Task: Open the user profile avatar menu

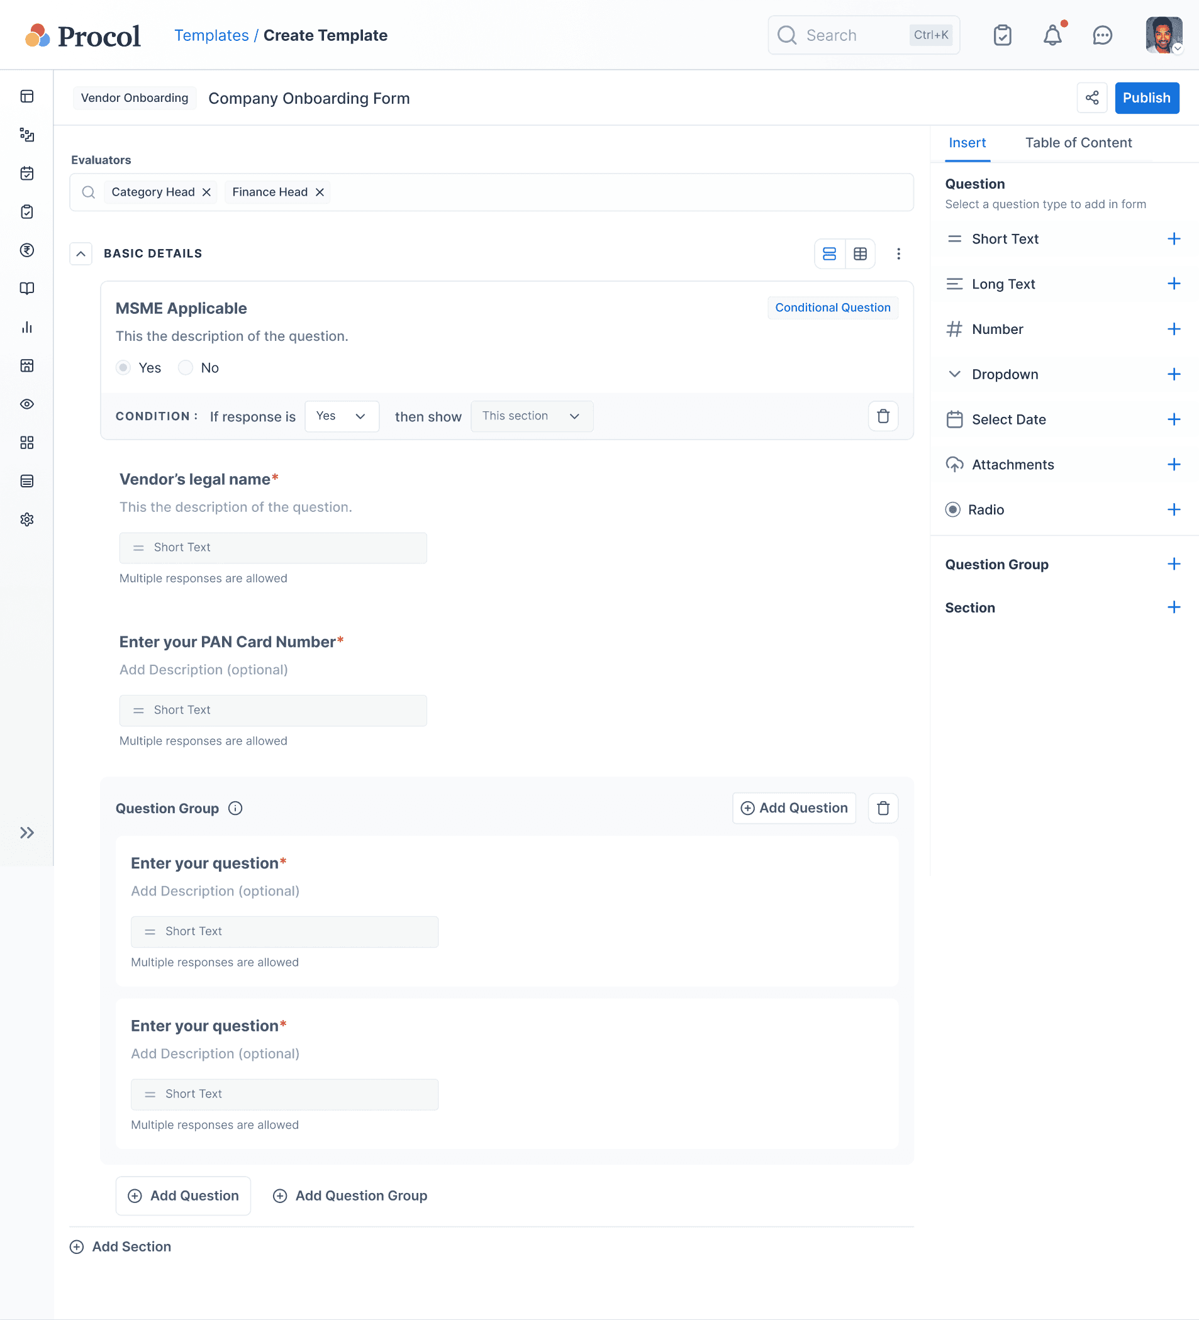Action: pyautogui.click(x=1164, y=35)
